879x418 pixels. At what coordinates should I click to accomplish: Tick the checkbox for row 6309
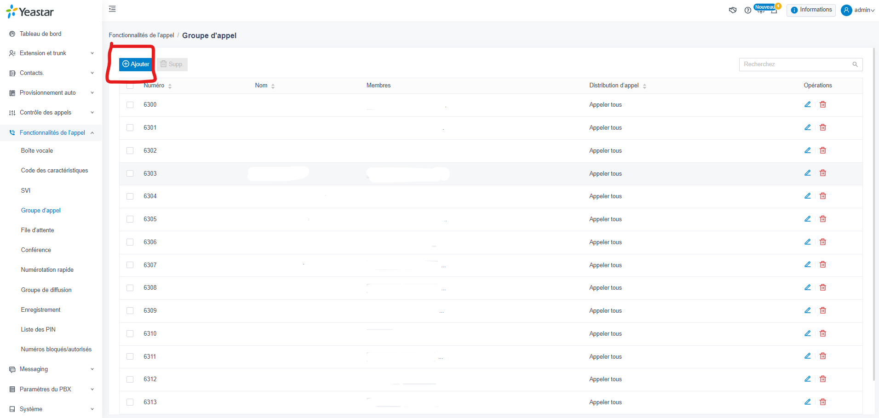pos(130,311)
